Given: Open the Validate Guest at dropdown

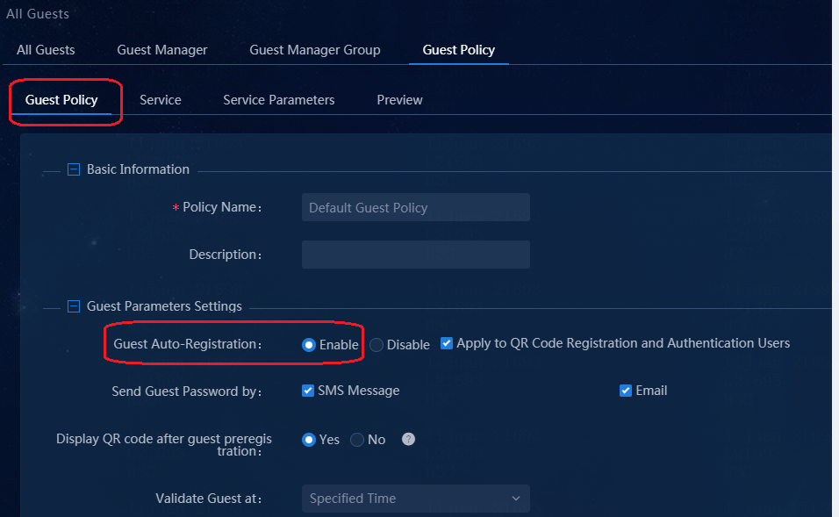Looking at the screenshot, I should (416, 499).
